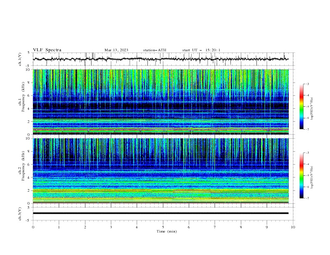
Task: Click the "station=ATH" header label
Action: [155, 50]
